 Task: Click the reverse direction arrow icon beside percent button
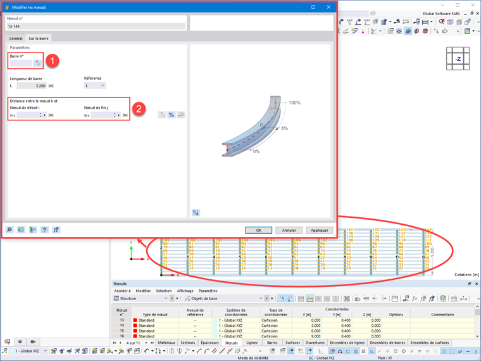(x=180, y=115)
